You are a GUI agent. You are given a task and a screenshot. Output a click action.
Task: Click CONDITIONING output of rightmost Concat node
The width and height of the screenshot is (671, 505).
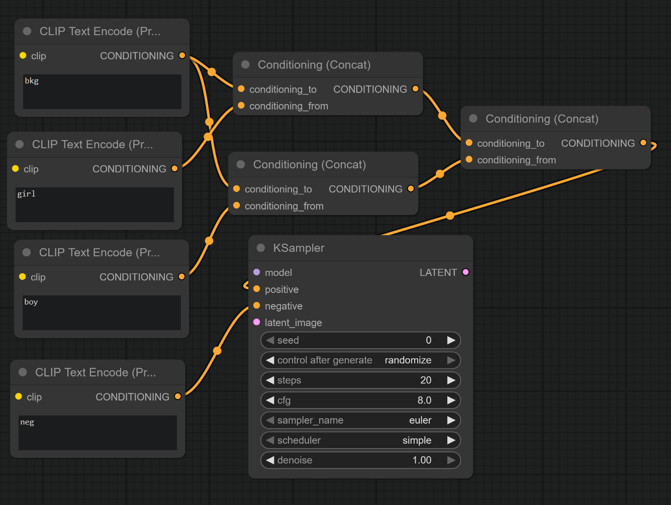coord(643,143)
